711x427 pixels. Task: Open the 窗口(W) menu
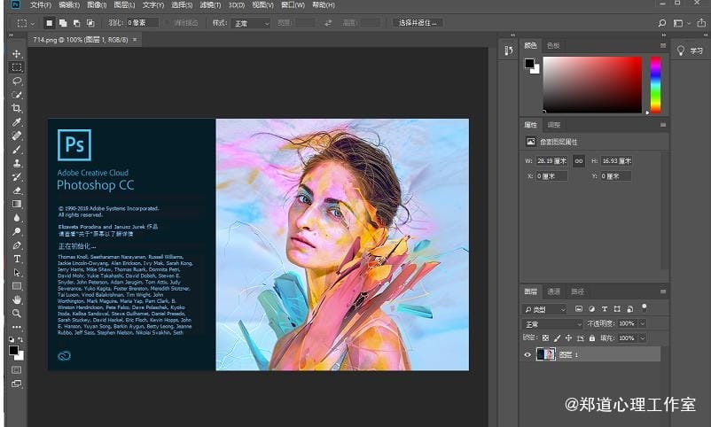[293, 5]
